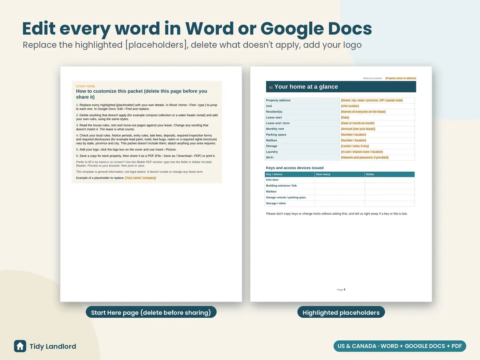Click the "[Date]" placeholder next to Lease start

345,118
